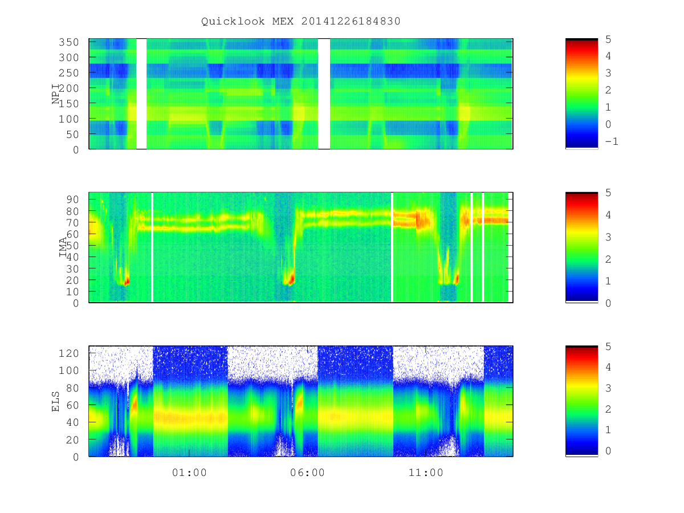The width and height of the screenshot is (684, 513).
Task: Click the 01:00 time tick label
Action: coord(189,473)
